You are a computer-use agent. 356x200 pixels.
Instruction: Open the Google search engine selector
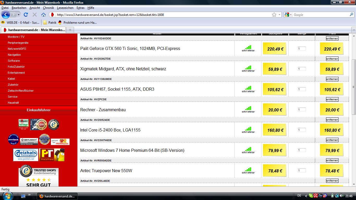click(x=288, y=15)
